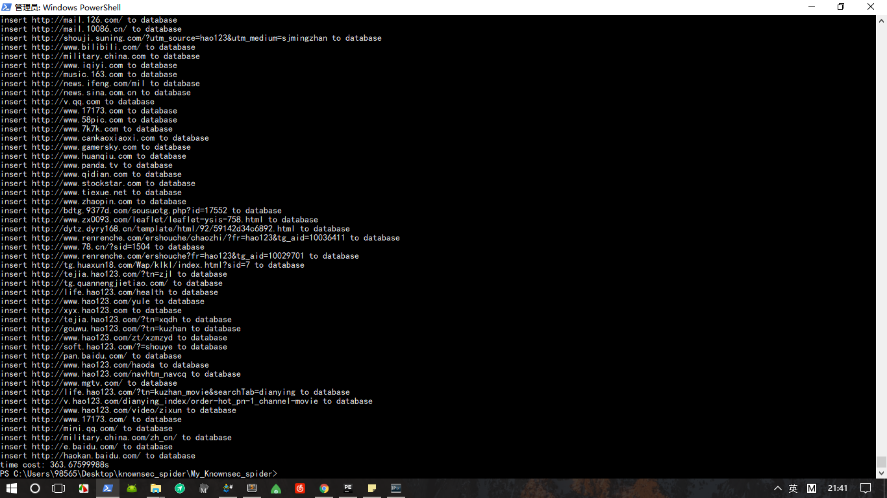Click the shouji.suning.com URL line

[x=191, y=38]
